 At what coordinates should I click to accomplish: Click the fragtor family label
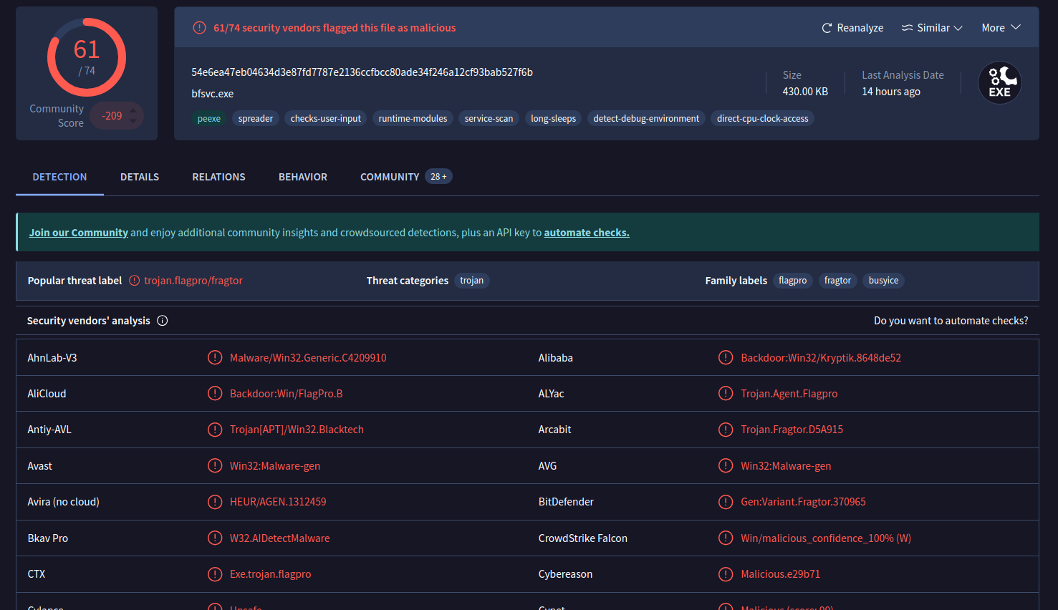[x=837, y=281]
